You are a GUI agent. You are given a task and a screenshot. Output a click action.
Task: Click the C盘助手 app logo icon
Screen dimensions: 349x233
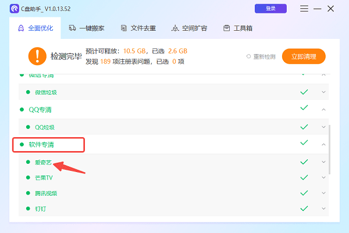[11, 8]
